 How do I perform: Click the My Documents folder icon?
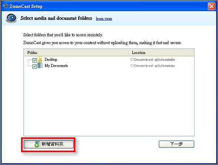[40, 66]
